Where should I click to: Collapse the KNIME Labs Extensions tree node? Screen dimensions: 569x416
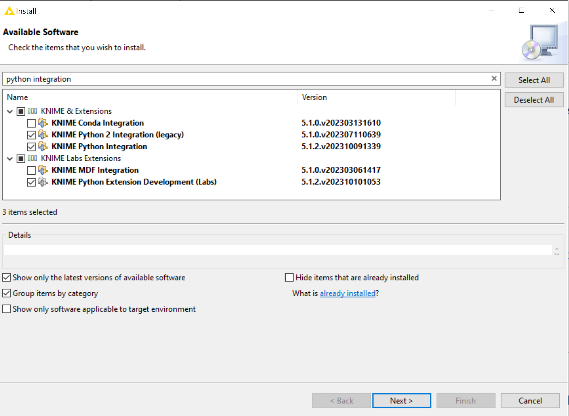tap(10, 159)
